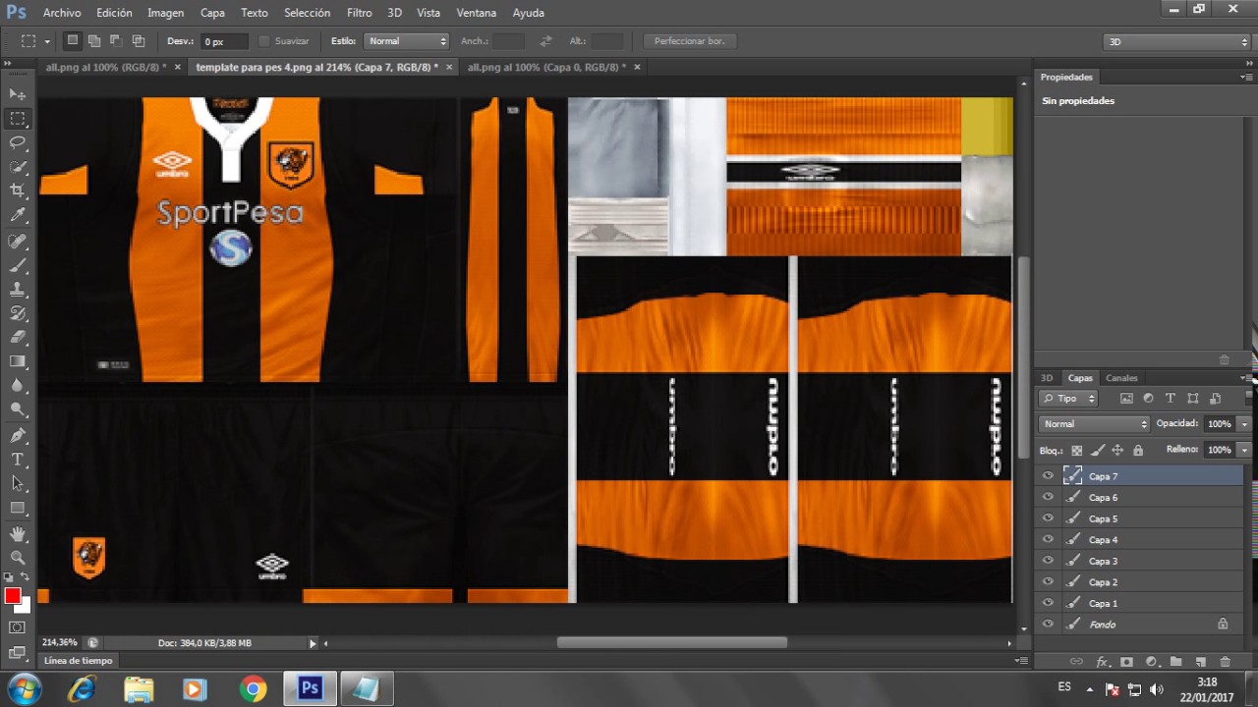Open the Archivo menu
1258x707 pixels.
click(62, 13)
